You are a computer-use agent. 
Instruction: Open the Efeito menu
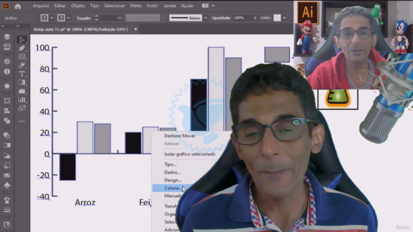(x=136, y=6)
